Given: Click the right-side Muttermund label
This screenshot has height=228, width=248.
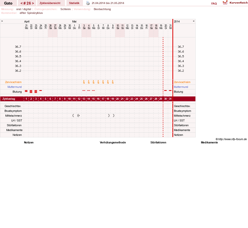Looking at the screenshot, I should 181,87.
